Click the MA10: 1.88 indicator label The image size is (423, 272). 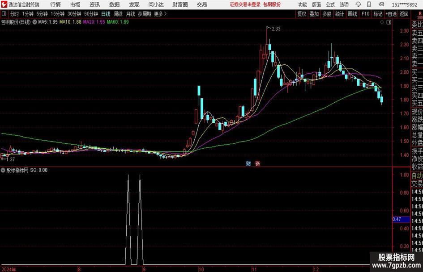coord(70,22)
